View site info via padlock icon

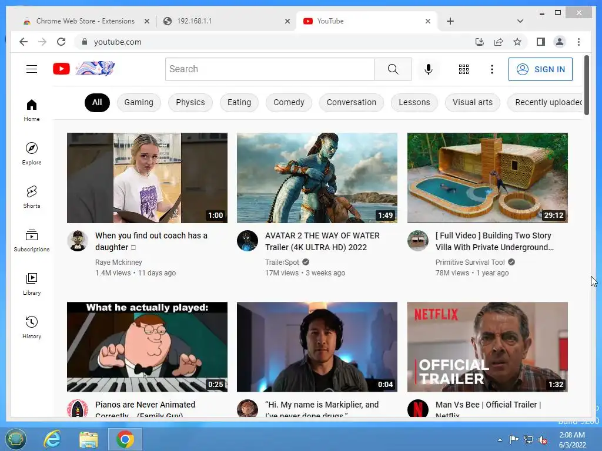tap(85, 42)
